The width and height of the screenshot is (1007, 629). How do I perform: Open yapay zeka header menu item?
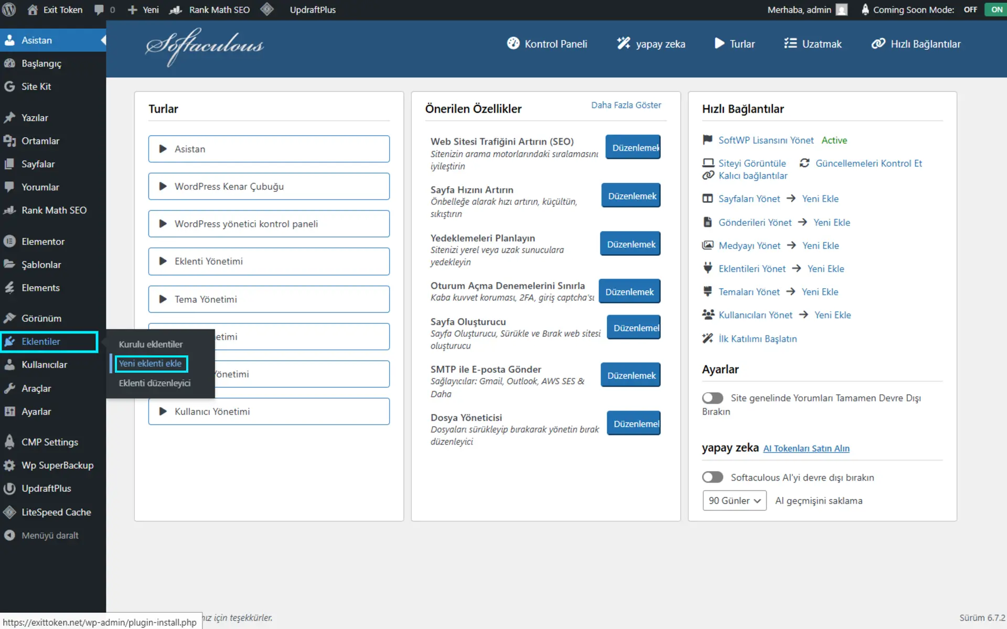pos(651,44)
